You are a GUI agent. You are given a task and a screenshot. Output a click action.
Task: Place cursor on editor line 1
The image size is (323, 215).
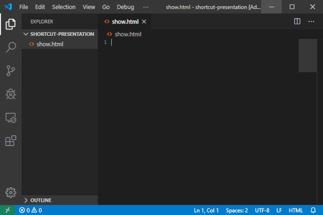pyautogui.click(x=204, y=42)
